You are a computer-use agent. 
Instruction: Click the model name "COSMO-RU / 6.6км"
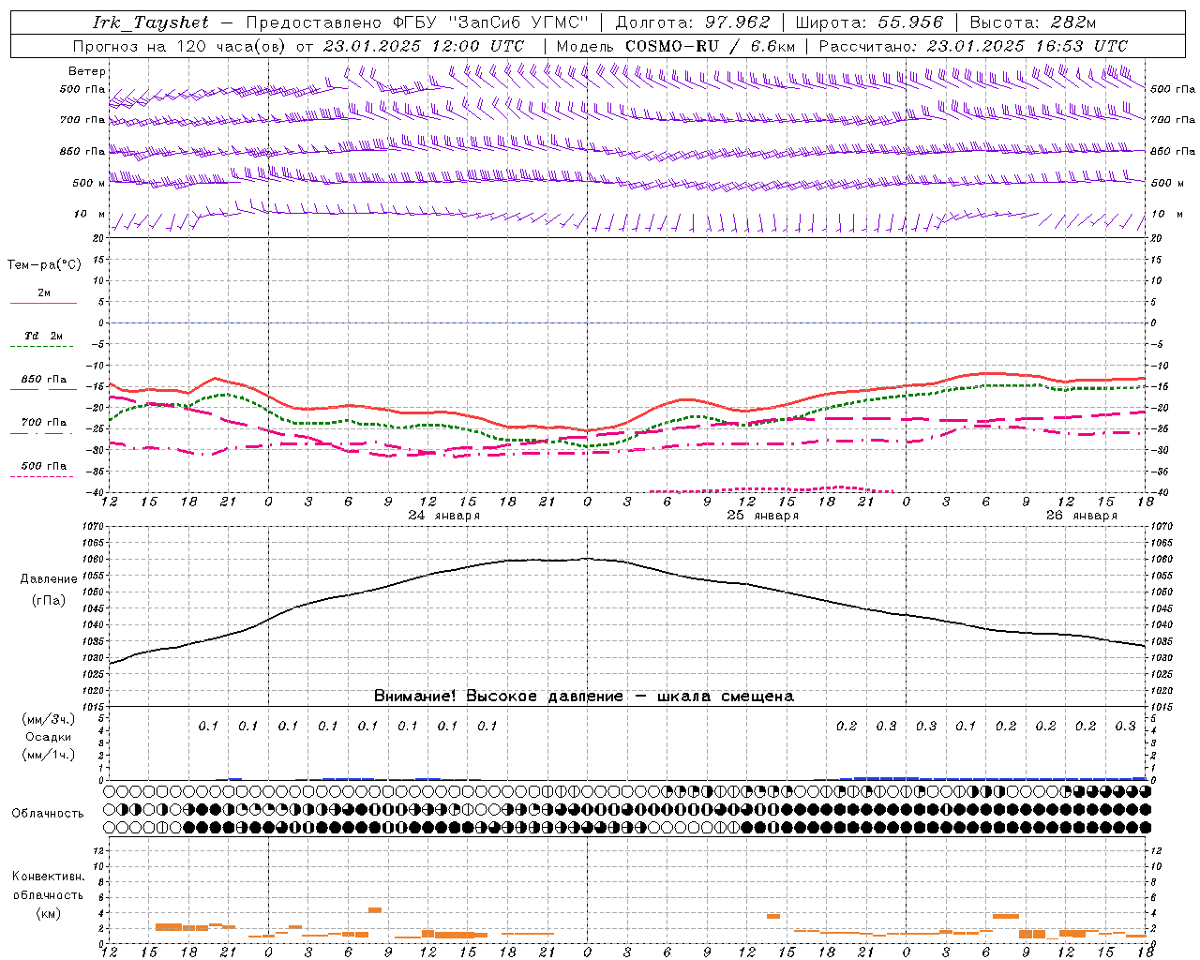711,46
